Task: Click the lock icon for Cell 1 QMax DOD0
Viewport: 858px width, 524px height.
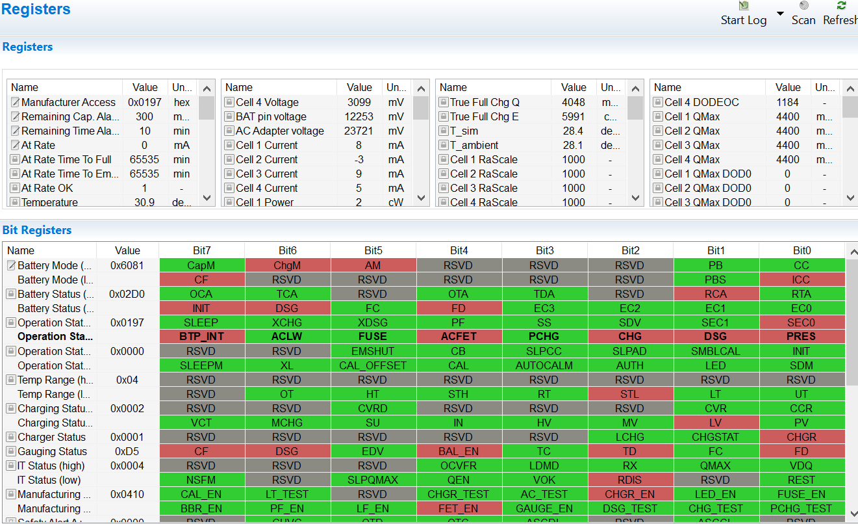Action: tap(658, 174)
